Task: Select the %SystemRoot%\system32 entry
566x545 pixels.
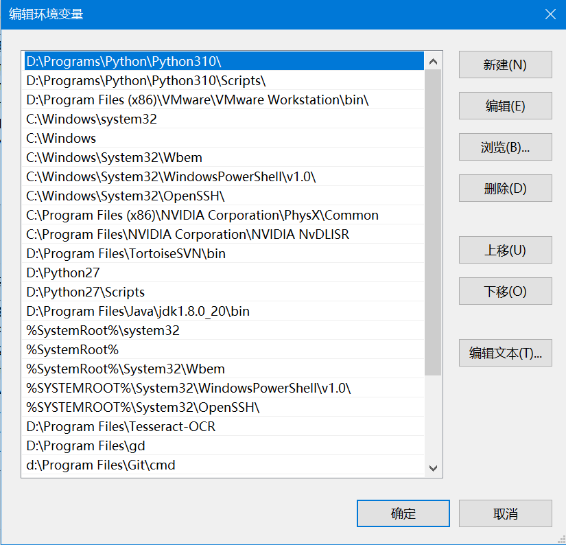Action: point(224,330)
